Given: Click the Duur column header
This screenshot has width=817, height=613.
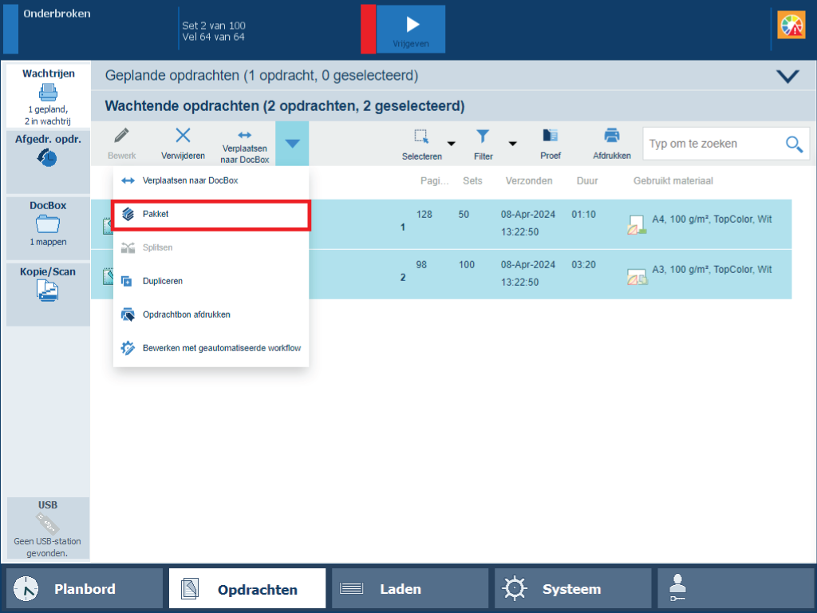Looking at the screenshot, I should 586,181.
